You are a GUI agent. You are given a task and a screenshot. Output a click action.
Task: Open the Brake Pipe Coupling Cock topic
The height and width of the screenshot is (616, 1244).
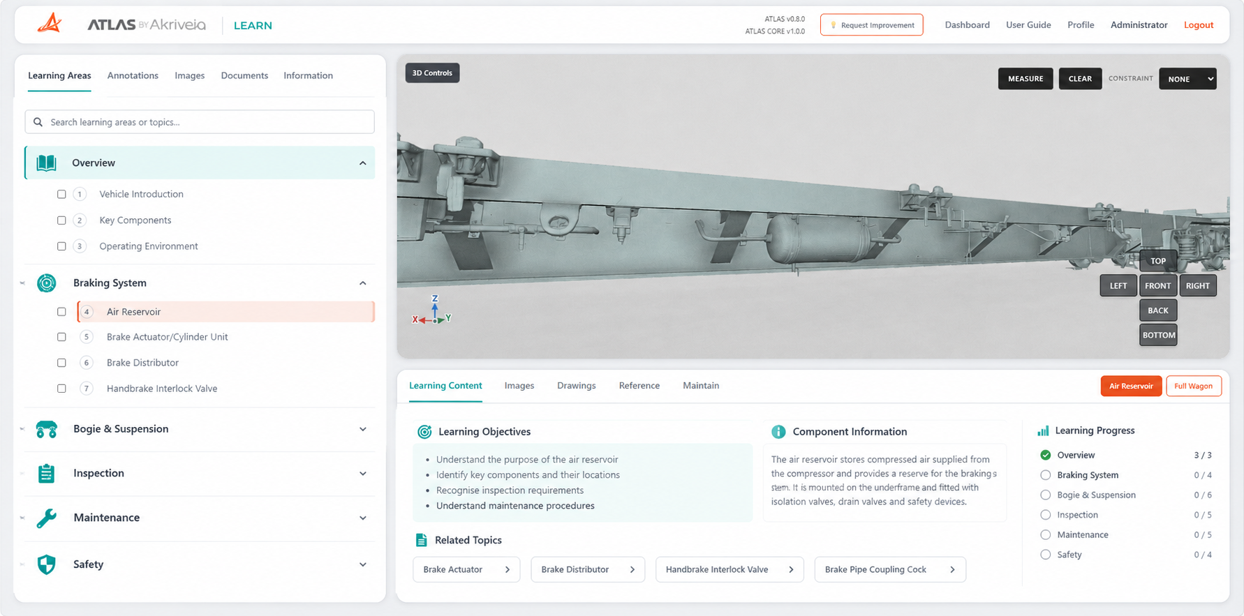pos(890,569)
